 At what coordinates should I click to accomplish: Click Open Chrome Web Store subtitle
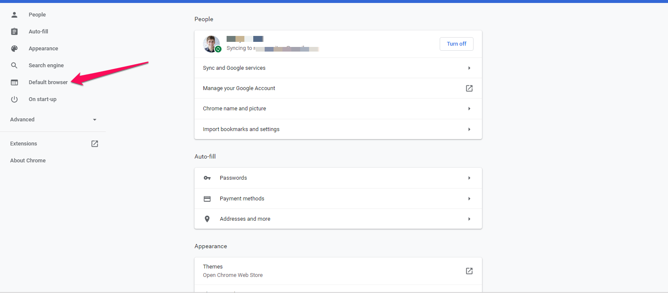(x=233, y=275)
